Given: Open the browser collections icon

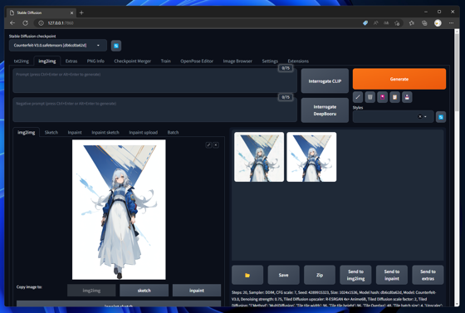Looking at the screenshot, I should click(424, 22).
